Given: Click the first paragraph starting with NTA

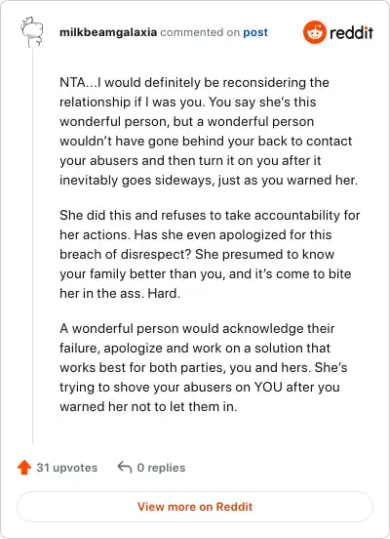Looking at the screenshot, I should pos(209,131).
